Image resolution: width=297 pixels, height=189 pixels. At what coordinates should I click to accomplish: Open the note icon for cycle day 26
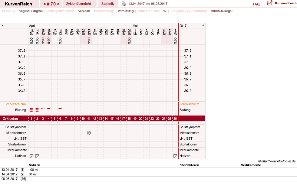pos(175,156)
